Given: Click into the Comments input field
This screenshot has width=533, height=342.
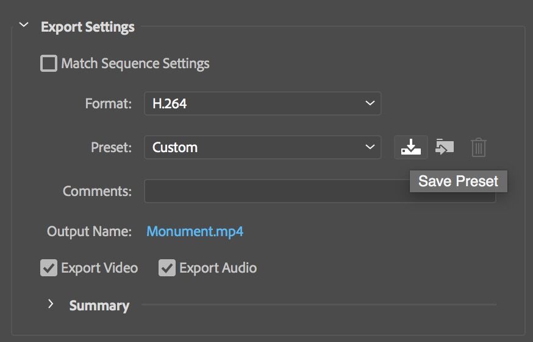Looking at the screenshot, I should coord(320,191).
